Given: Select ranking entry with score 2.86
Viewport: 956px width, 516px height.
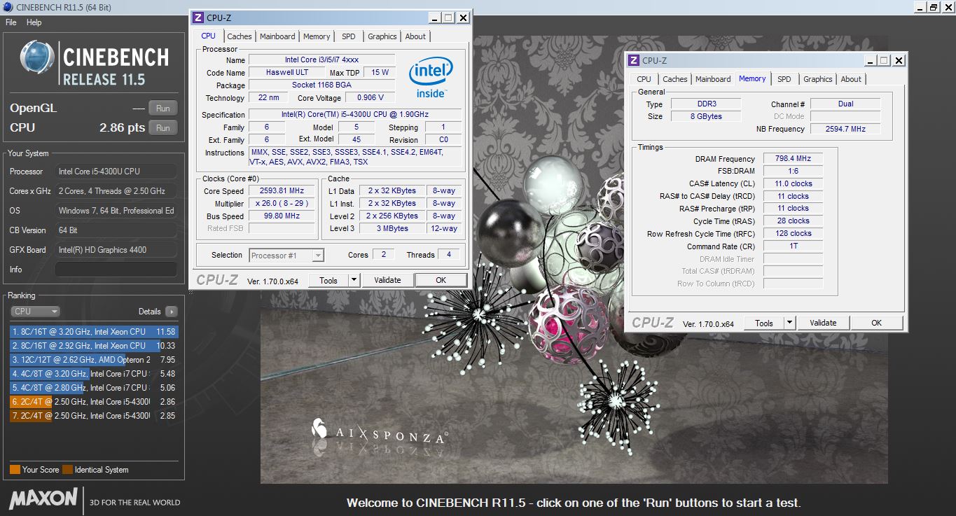Looking at the screenshot, I should (94, 402).
